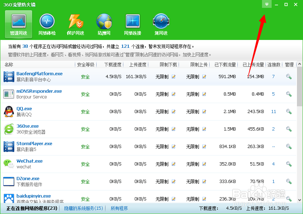
Task: Switch to 所有程序 tab
Action: coord(119,208)
